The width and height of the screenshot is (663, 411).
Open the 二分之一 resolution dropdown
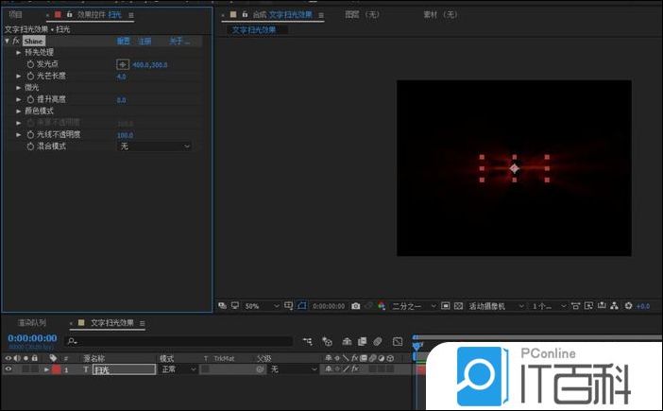414,306
